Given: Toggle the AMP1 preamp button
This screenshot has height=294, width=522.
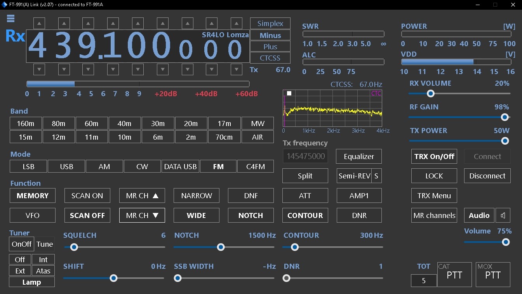Looking at the screenshot, I should pos(359,195).
